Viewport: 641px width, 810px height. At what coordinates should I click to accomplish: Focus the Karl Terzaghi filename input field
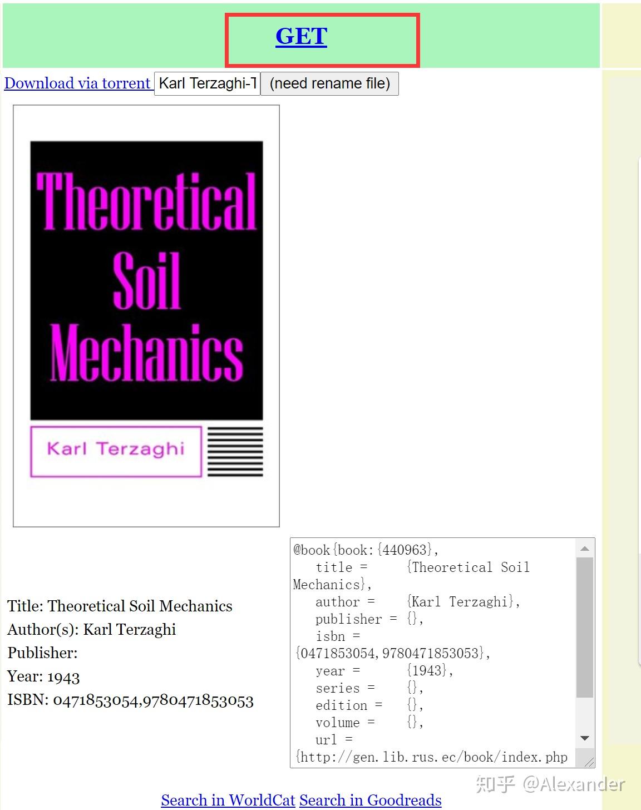[x=207, y=83]
